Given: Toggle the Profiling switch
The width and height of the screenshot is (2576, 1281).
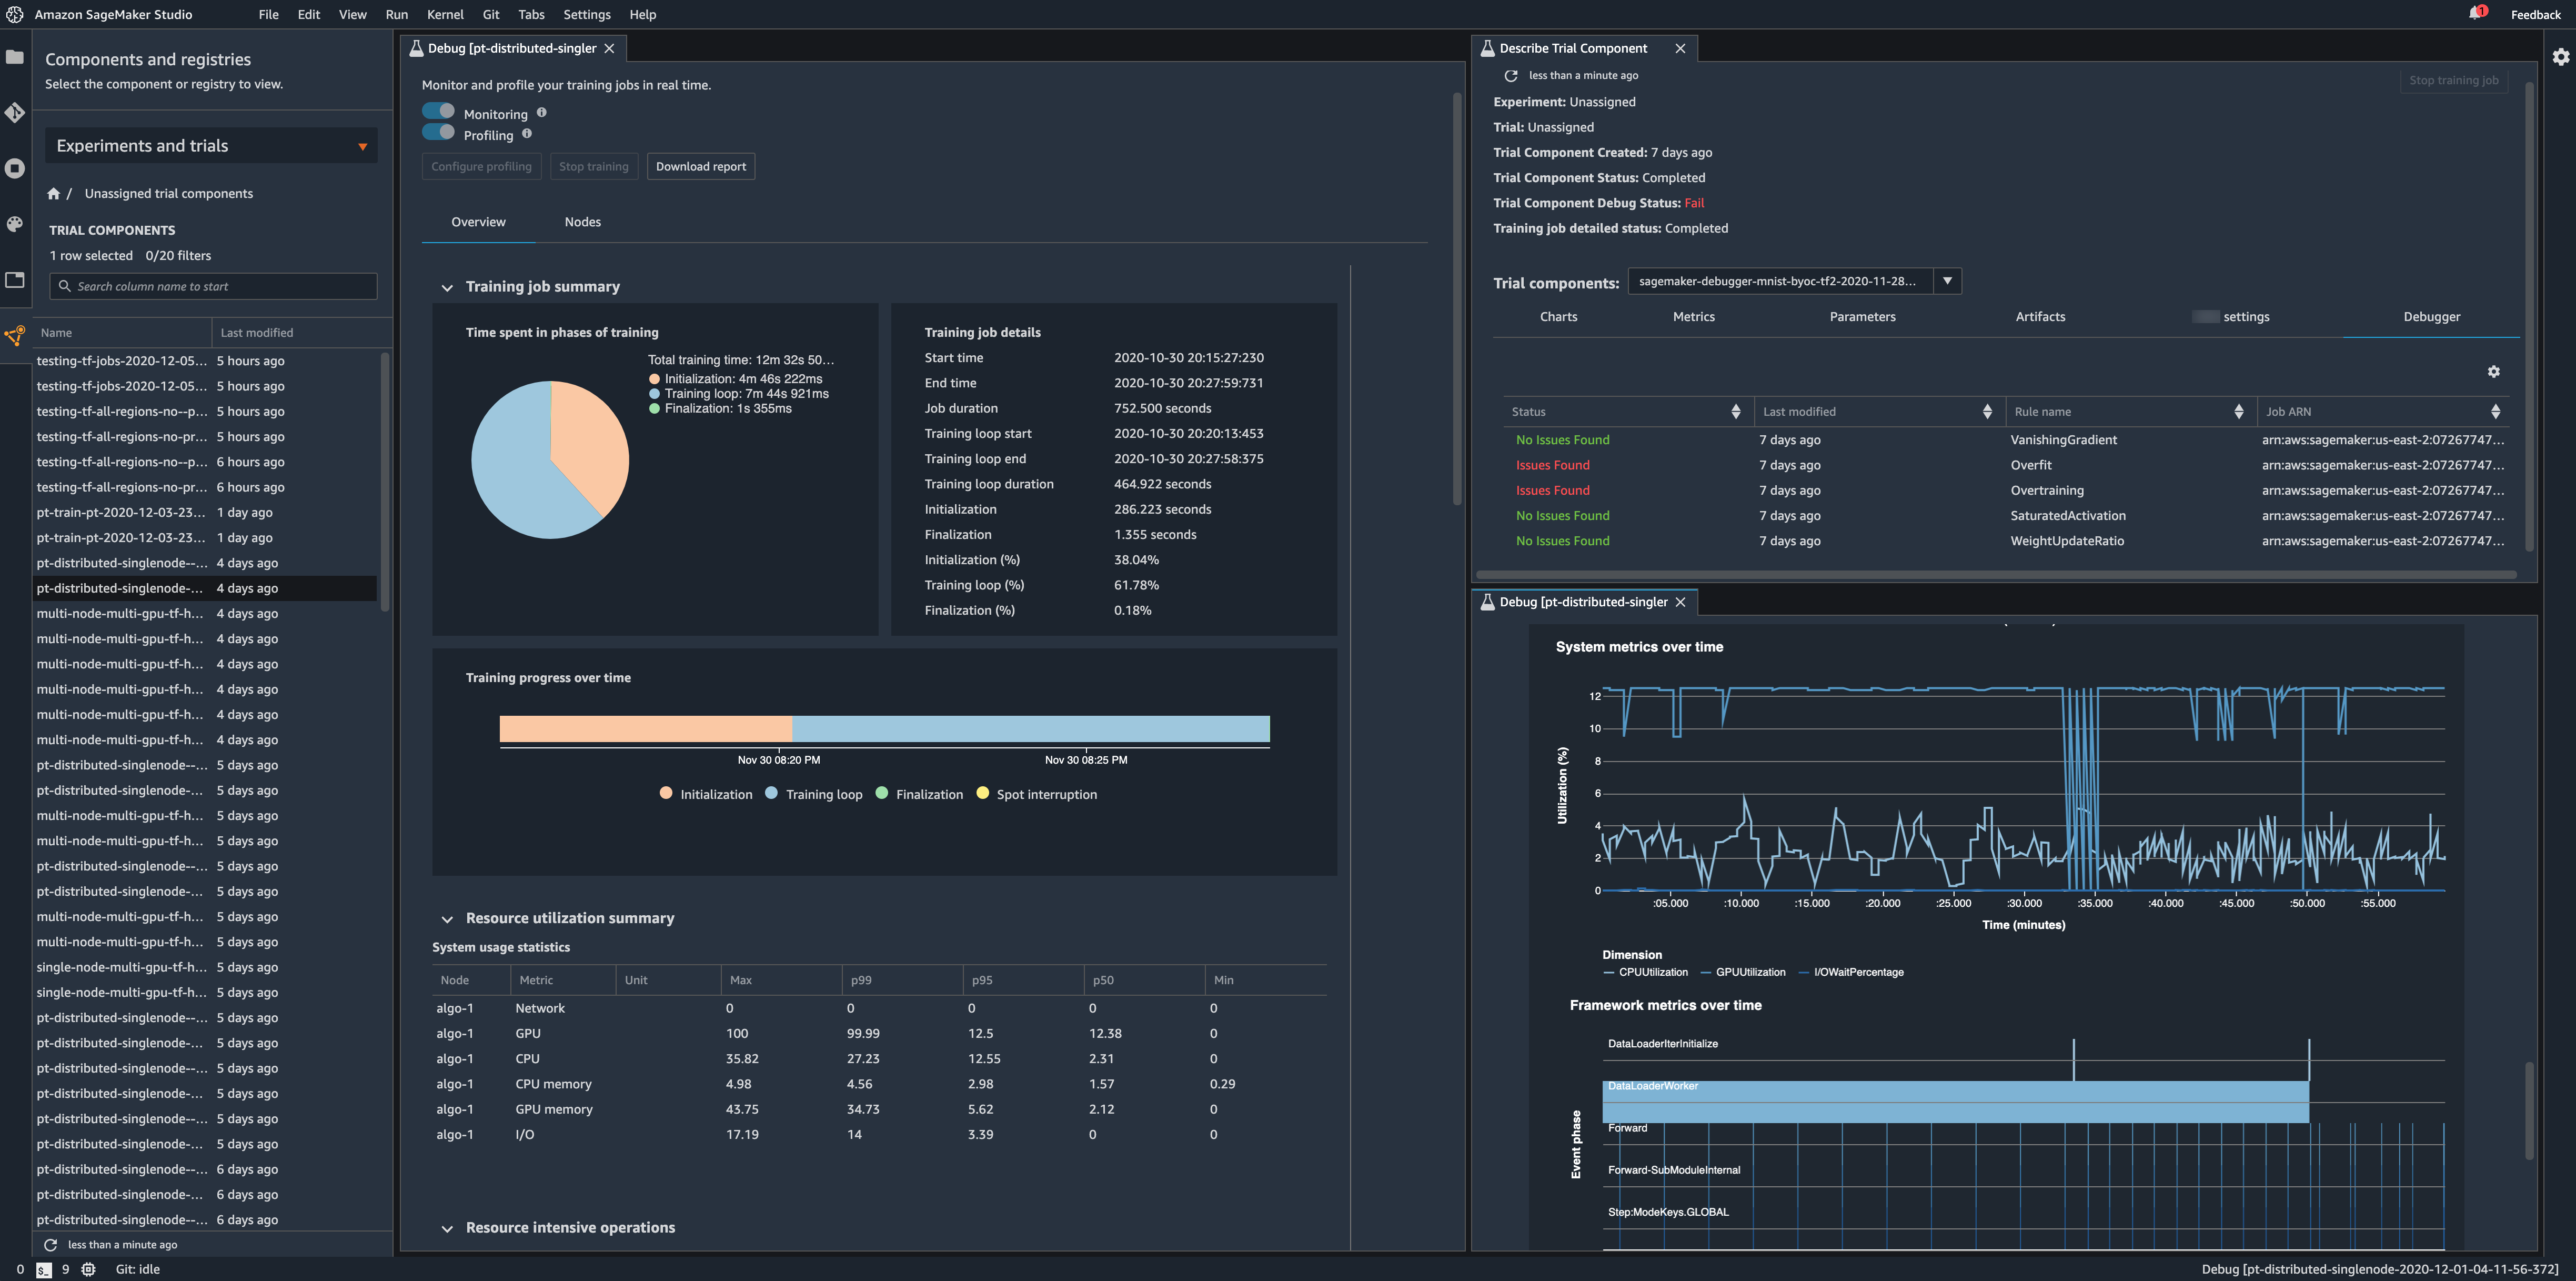Looking at the screenshot, I should (439, 133).
